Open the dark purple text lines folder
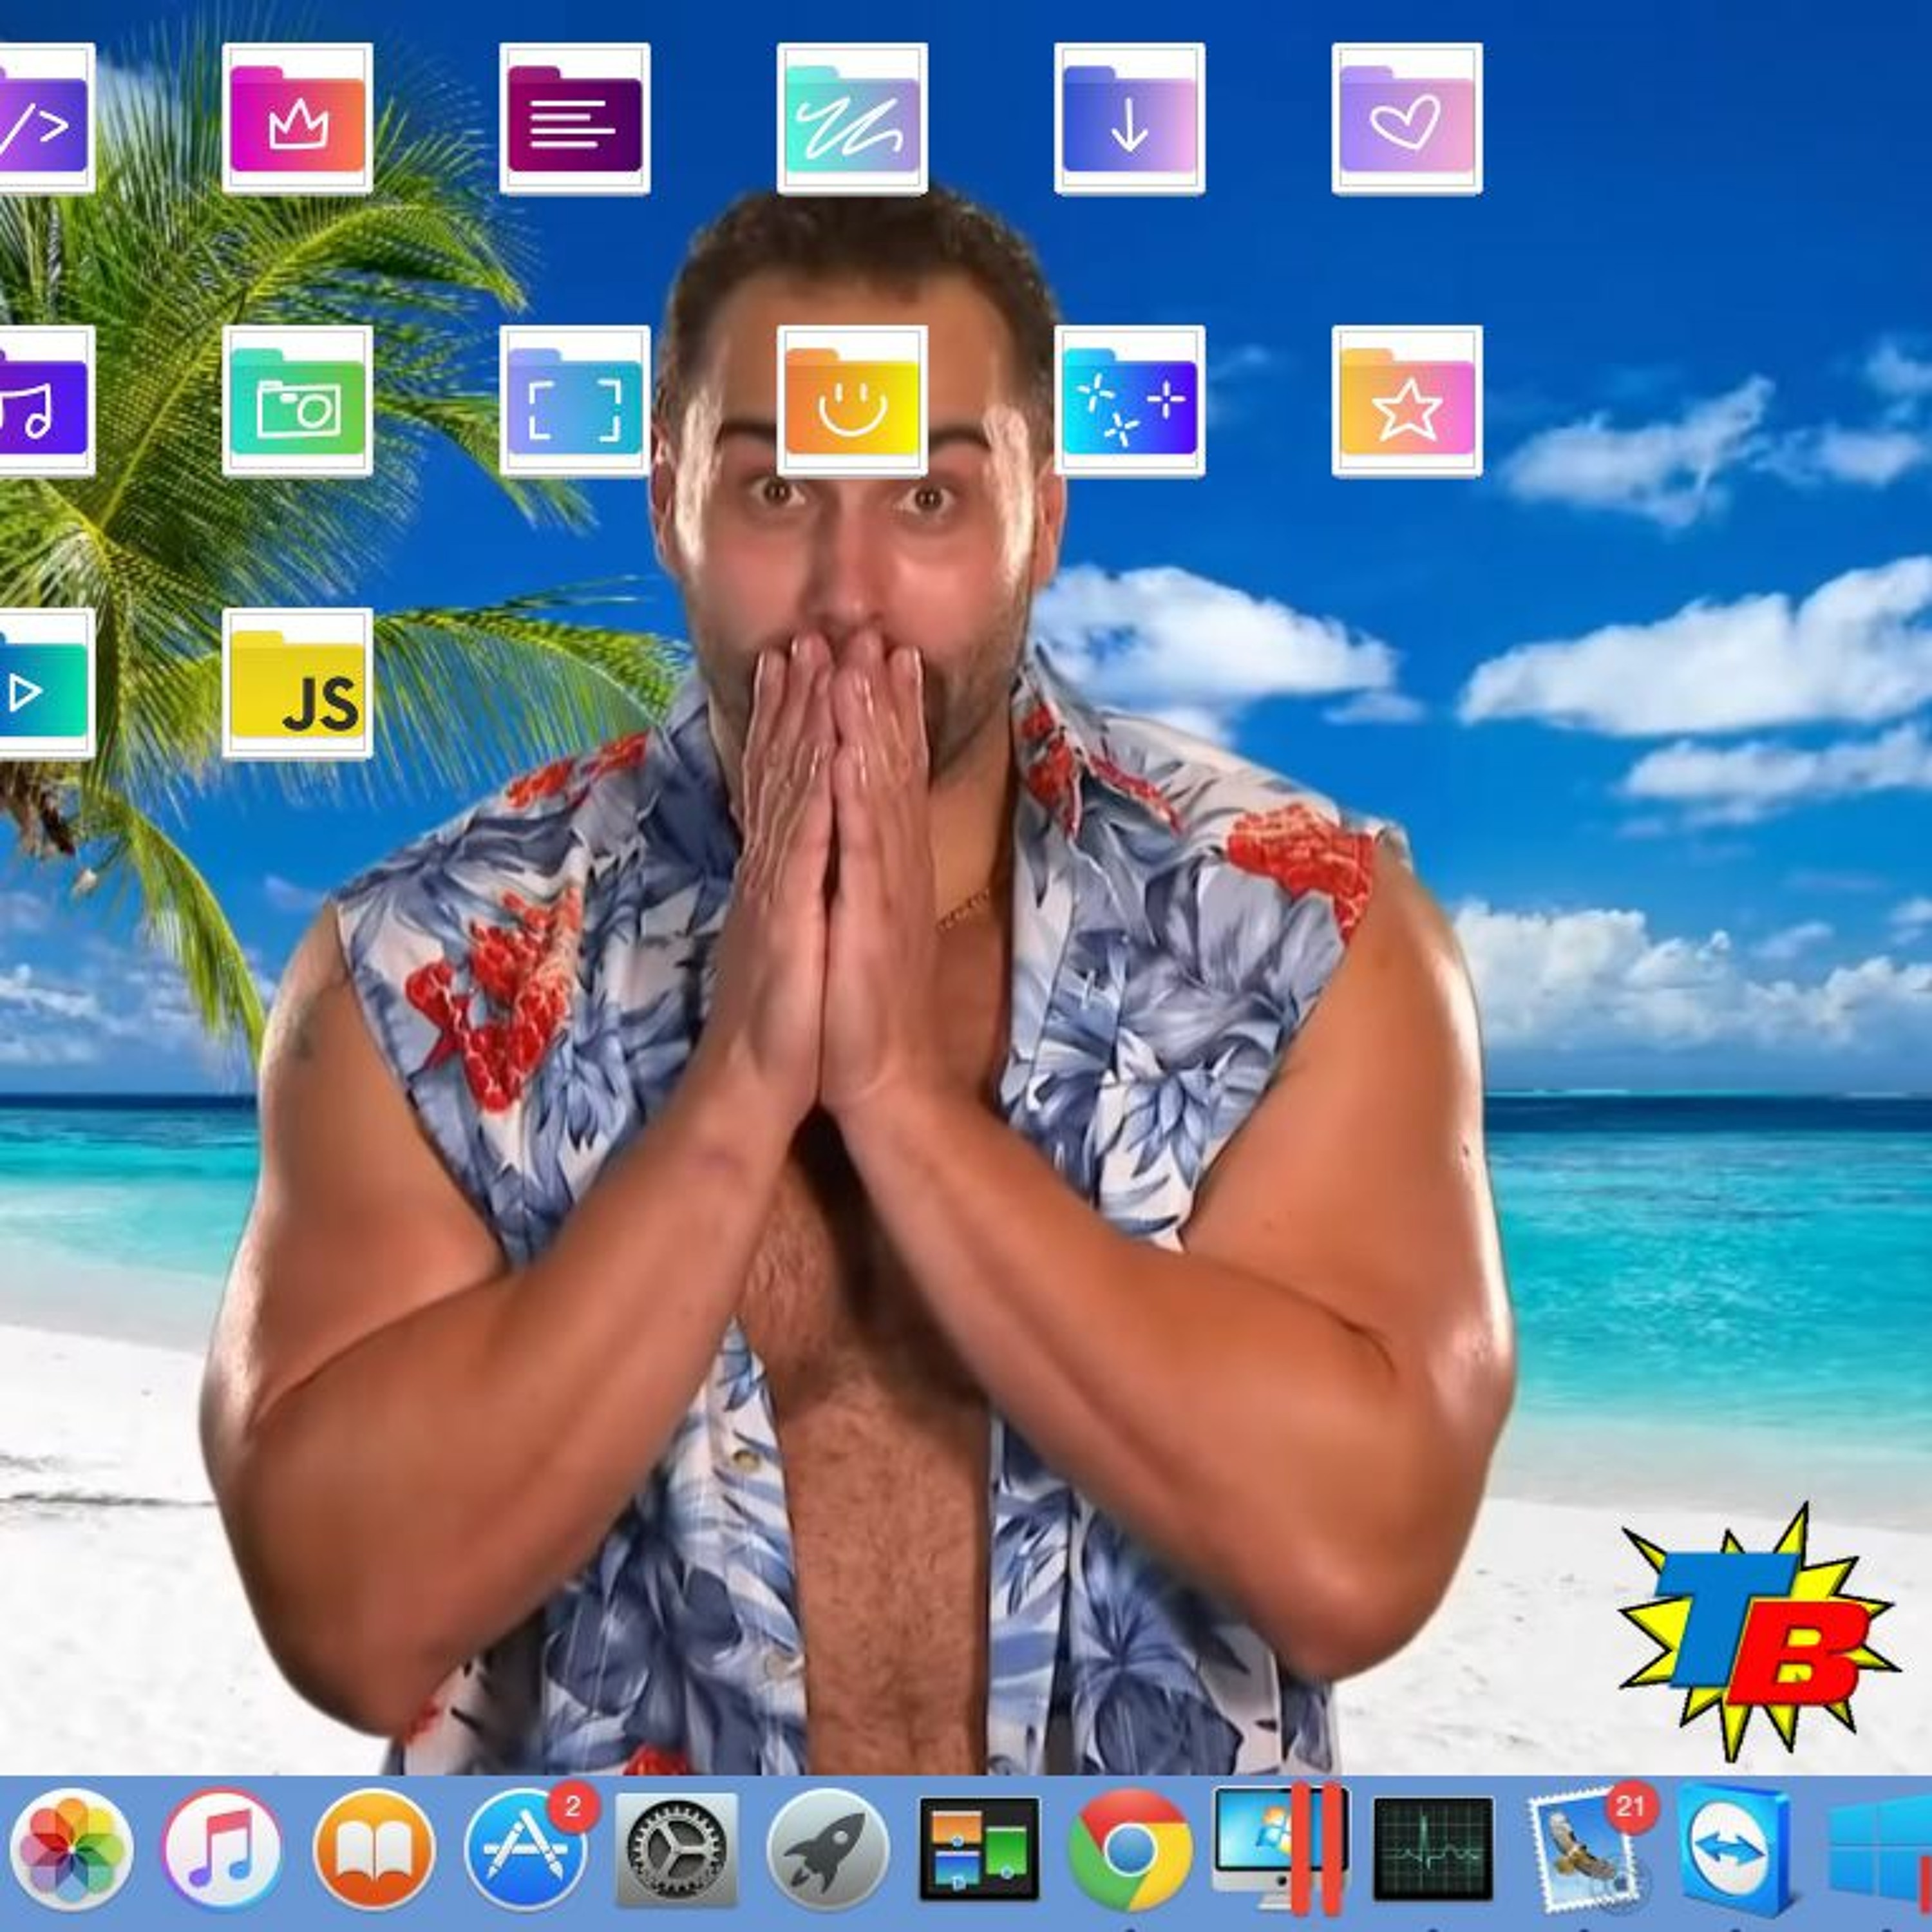 (x=575, y=118)
